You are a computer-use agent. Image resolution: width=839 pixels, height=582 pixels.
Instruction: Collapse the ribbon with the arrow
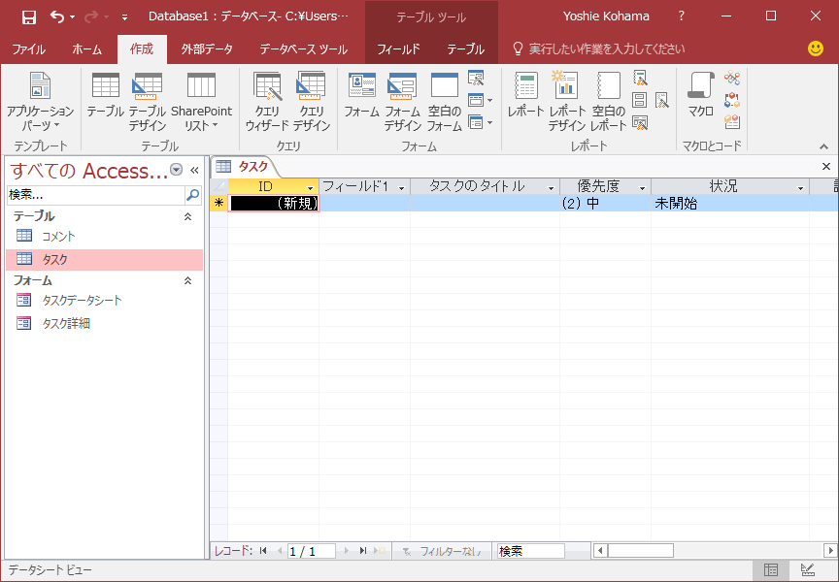pos(824,146)
